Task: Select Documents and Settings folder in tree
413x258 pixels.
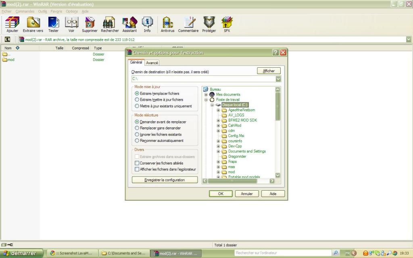Action: (x=247, y=152)
